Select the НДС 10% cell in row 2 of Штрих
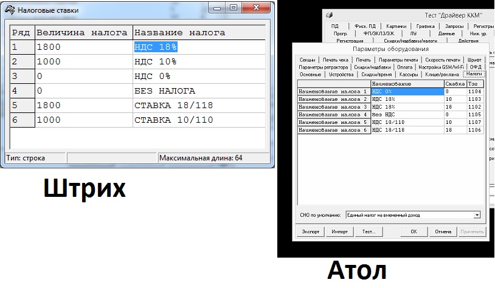The height and width of the screenshot is (288, 495). click(199, 61)
